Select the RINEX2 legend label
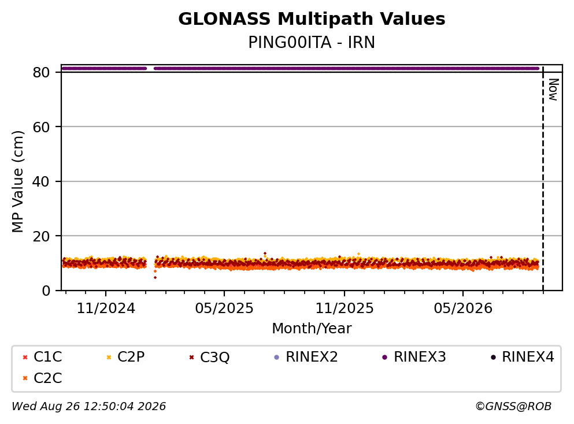Image resolution: width=574 pixels, height=424 pixels. coord(312,356)
